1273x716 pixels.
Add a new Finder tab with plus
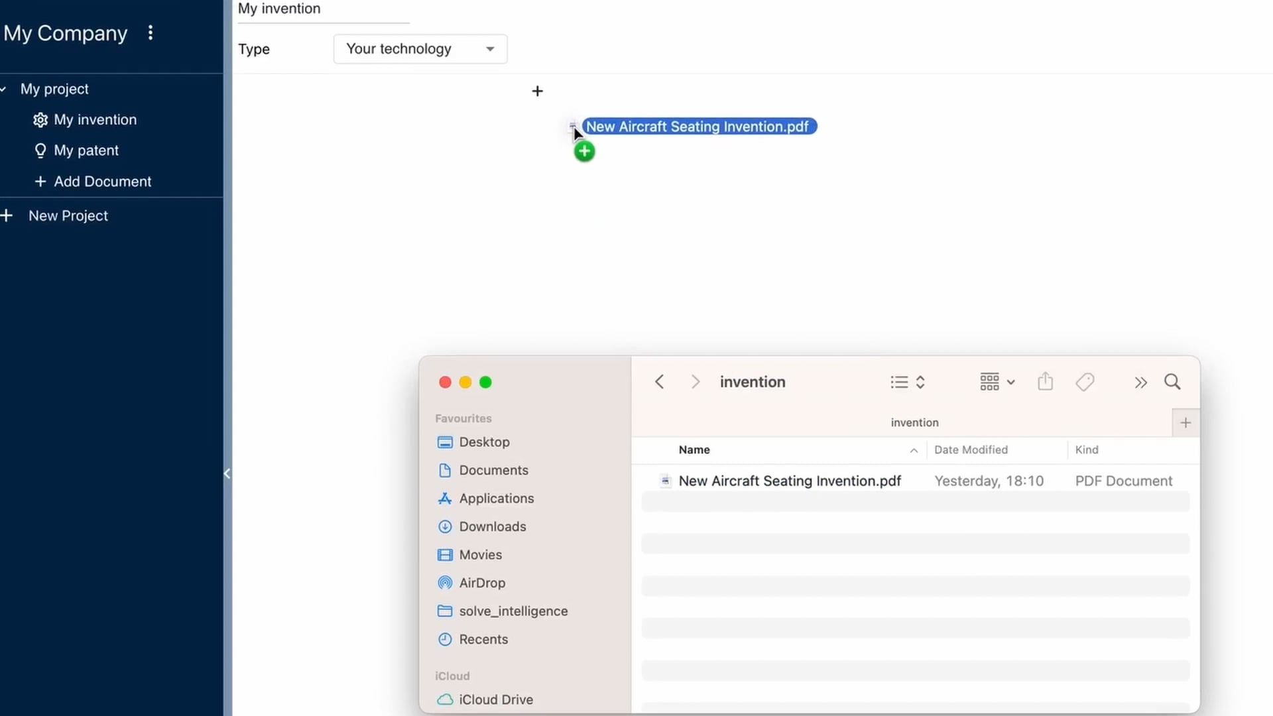(x=1185, y=423)
